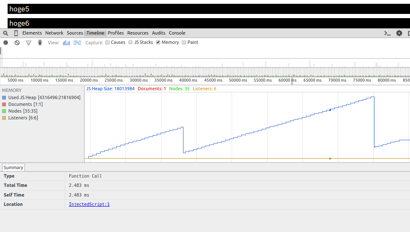This screenshot has width=410, height=232.
Task: Clear the timeline recording
Action: pos(17,43)
